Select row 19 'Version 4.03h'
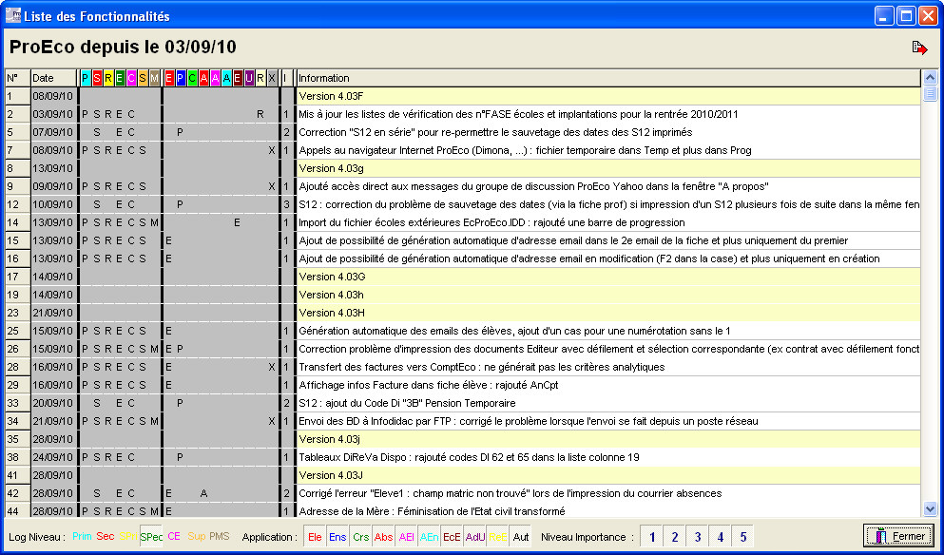Image resolution: width=944 pixels, height=555 pixels. pyautogui.click(x=463, y=295)
